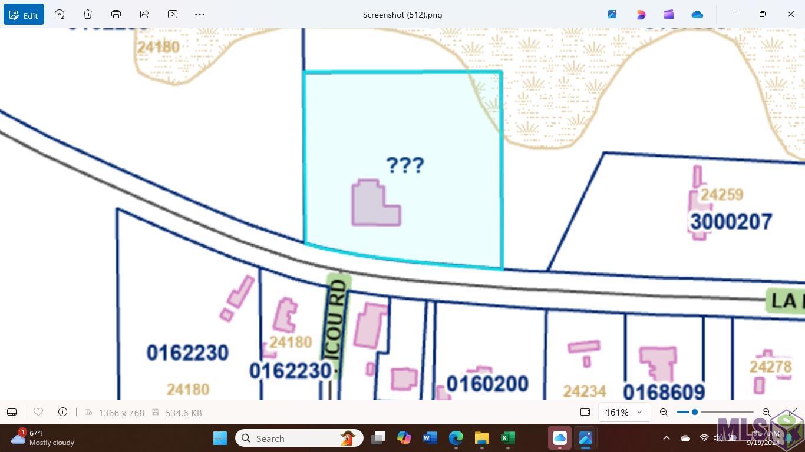
Task: Print the image
Action: coord(116,14)
